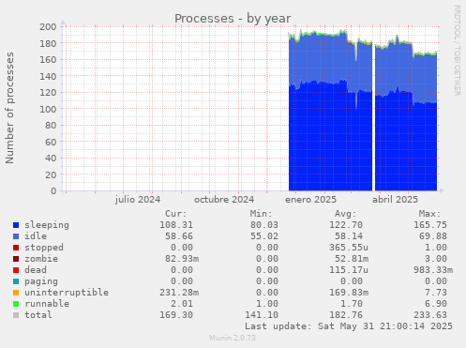
Task: Click the 'Last update' timestamp line
Action: tap(349, 326)
